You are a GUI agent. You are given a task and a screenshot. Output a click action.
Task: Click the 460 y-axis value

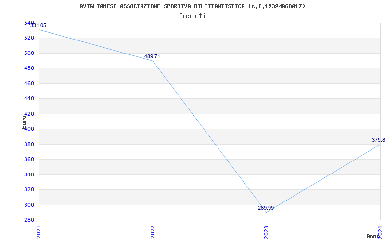coord(29,83)
